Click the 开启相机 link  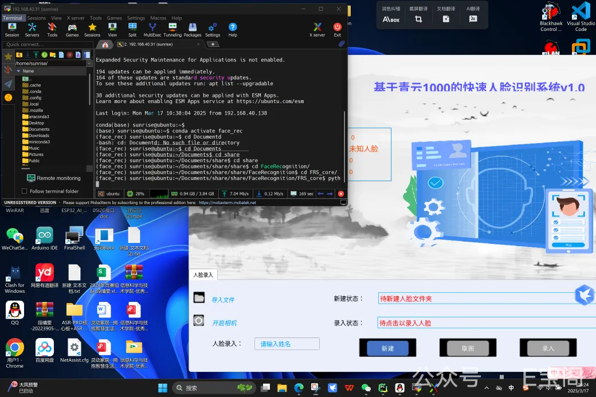click(224, 323)
